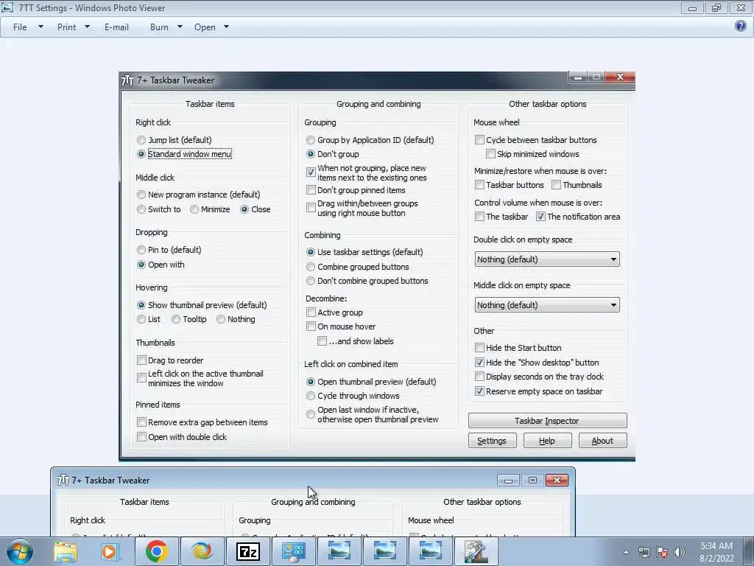The image size is (754, 566).
Task: Choose the 'Close' middle-click radio option
Action: (244, 209)
